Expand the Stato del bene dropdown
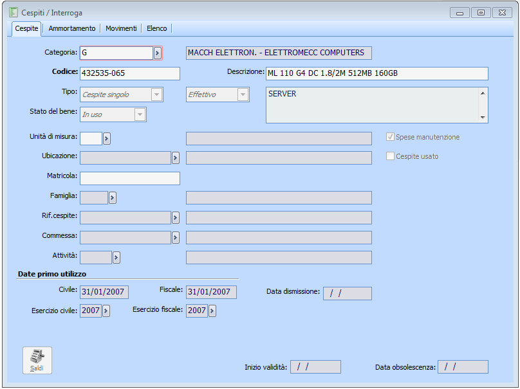Viewport: 520px width, 389px height. tap(140, 114)
